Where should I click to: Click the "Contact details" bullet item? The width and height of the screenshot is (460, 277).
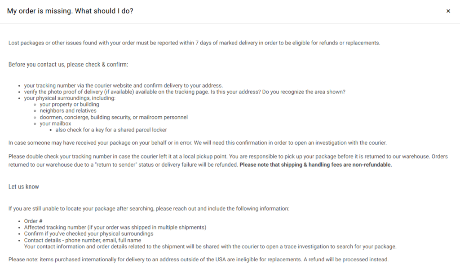[82, 240]
